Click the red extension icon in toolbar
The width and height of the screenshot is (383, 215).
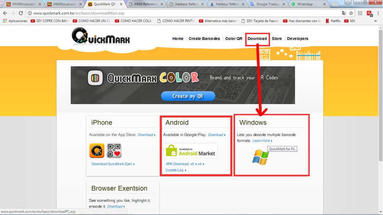click(369, 13)
